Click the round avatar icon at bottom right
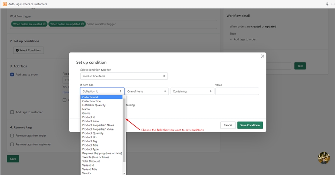This screenshot has width=335, height=175. 324,158
